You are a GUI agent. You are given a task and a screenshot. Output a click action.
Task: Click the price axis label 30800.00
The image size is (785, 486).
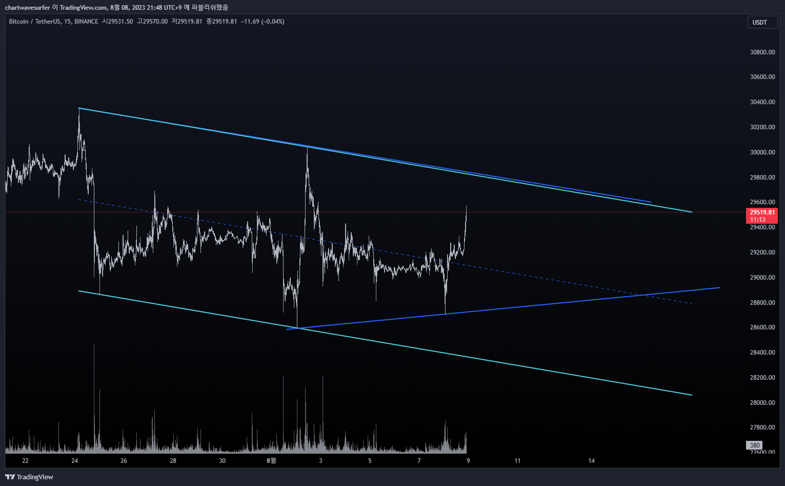pos(762,52)
